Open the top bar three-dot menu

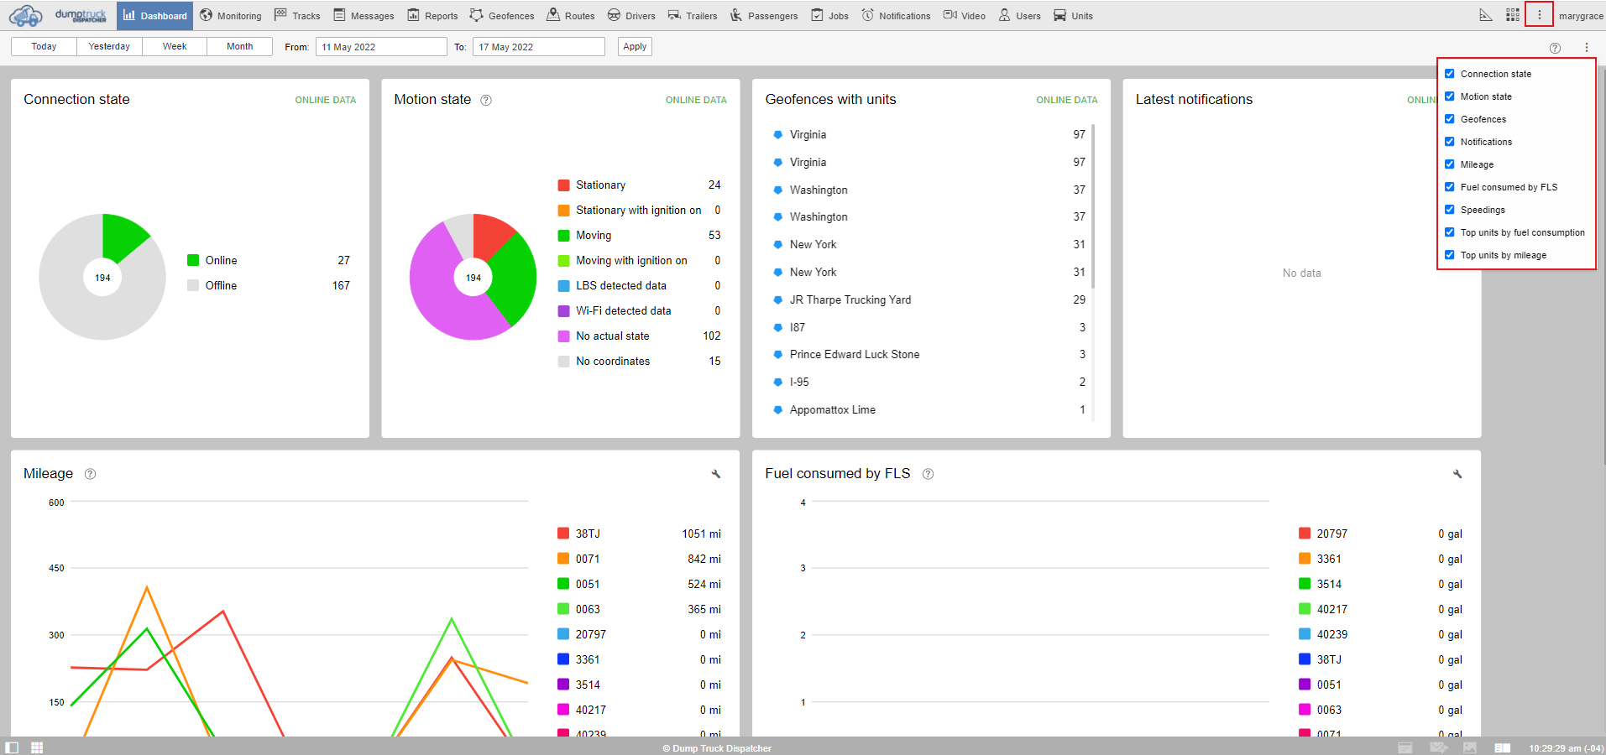click(x=1539, y=15)
